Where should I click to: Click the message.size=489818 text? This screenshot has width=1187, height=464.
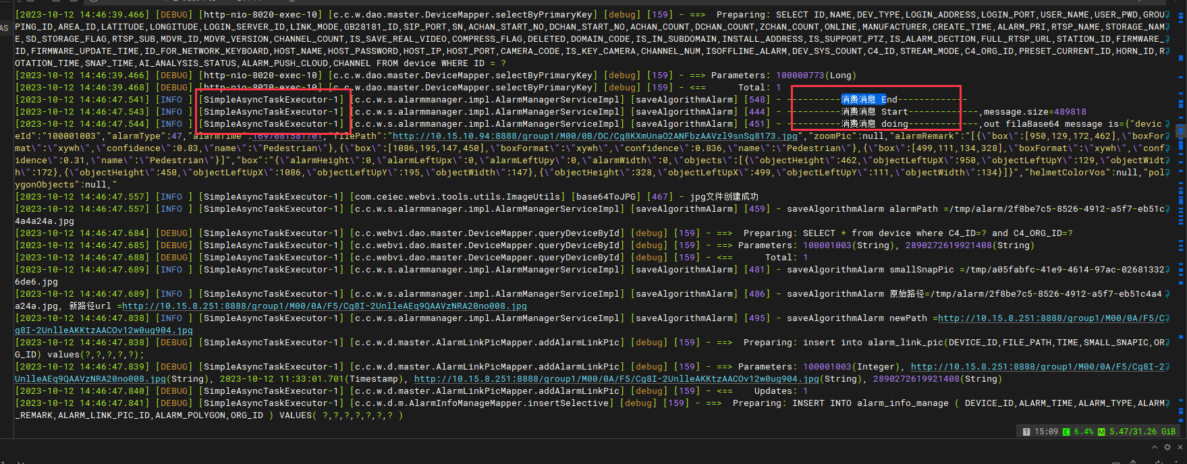tap(1035, 112)
